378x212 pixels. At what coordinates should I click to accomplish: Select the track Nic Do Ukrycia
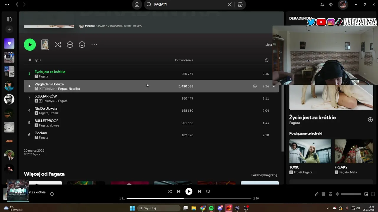(x=46, y=109)
